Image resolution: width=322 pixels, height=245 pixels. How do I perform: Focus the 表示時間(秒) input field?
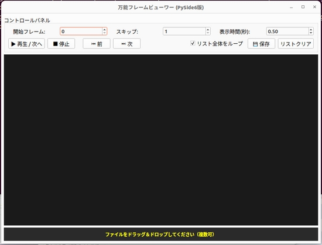coord(287,32)
